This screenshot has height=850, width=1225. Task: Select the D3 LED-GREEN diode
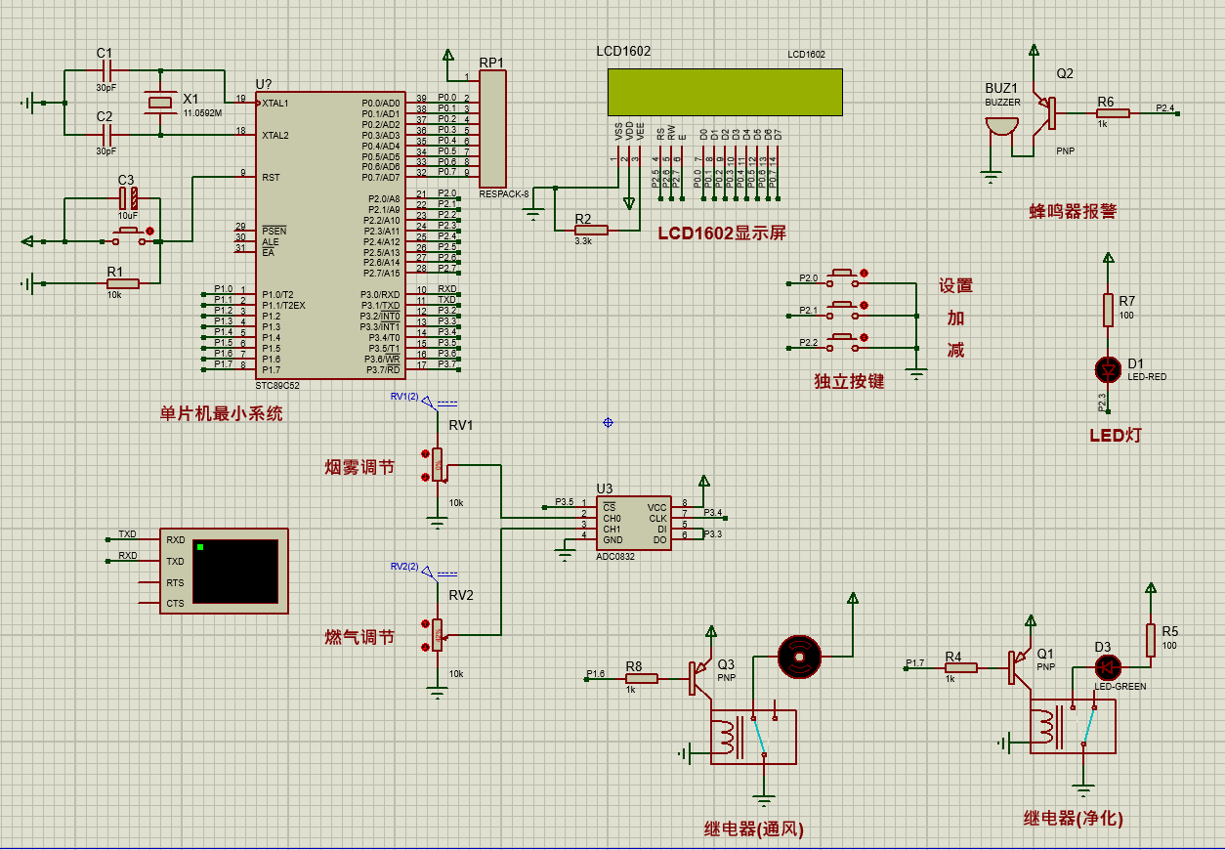pos(1108,667)
